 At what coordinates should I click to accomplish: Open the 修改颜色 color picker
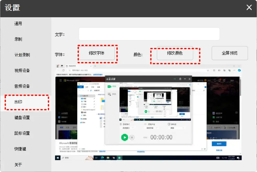click(175, 53)
